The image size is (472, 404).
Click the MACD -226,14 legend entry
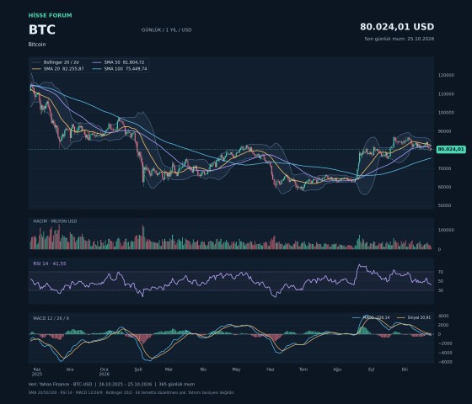click(371, 317)
